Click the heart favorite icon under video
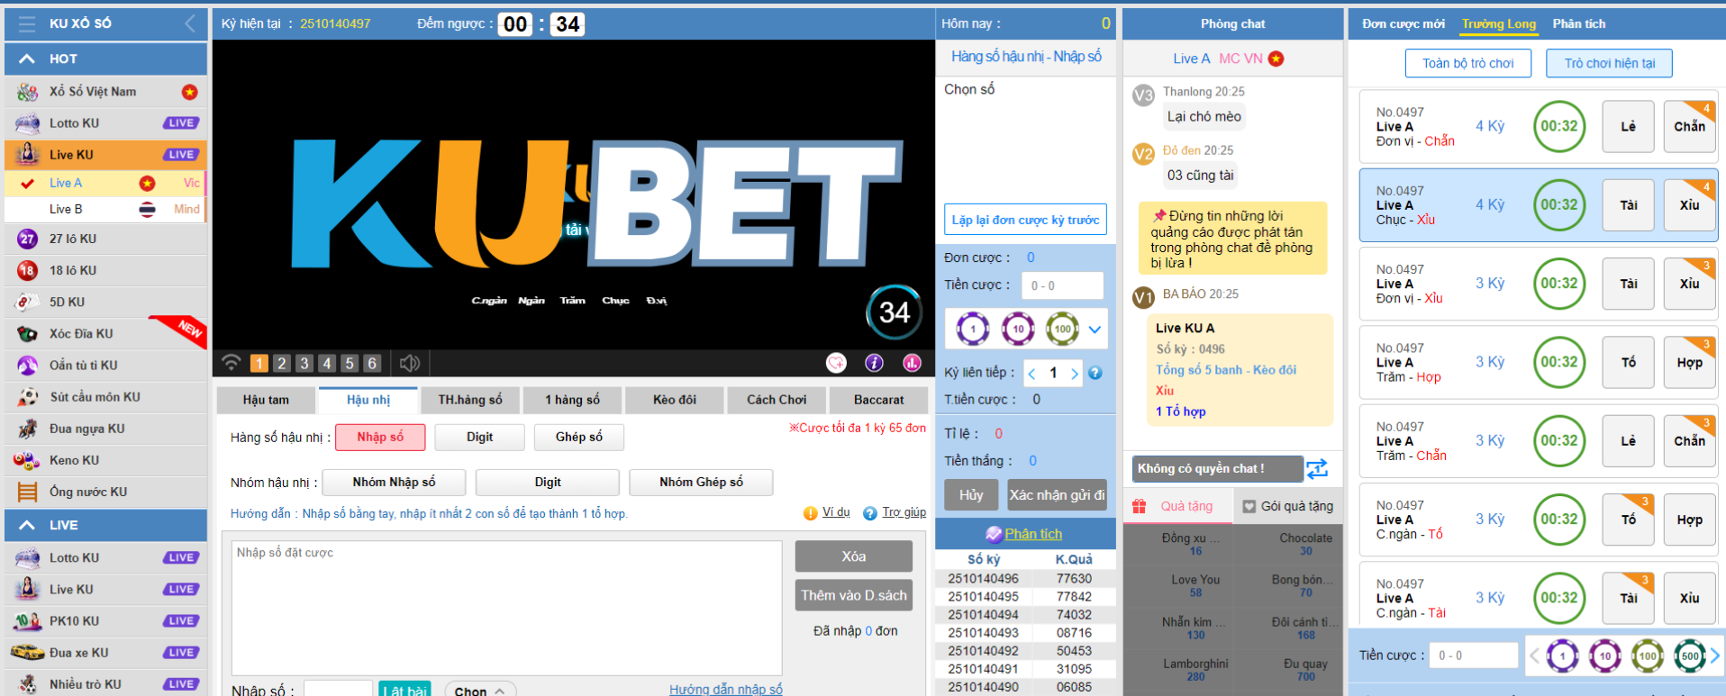This screenshot has height=696, width=1726. (836, 363)
